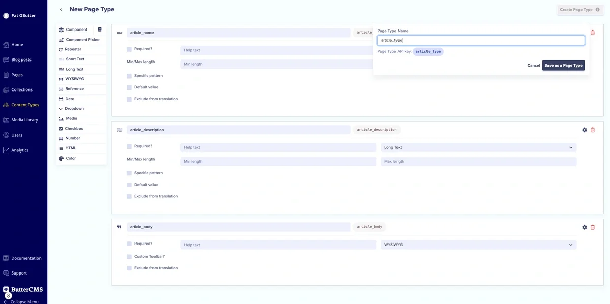Add a WYSIWYG field from the palette

pos(74,79)
